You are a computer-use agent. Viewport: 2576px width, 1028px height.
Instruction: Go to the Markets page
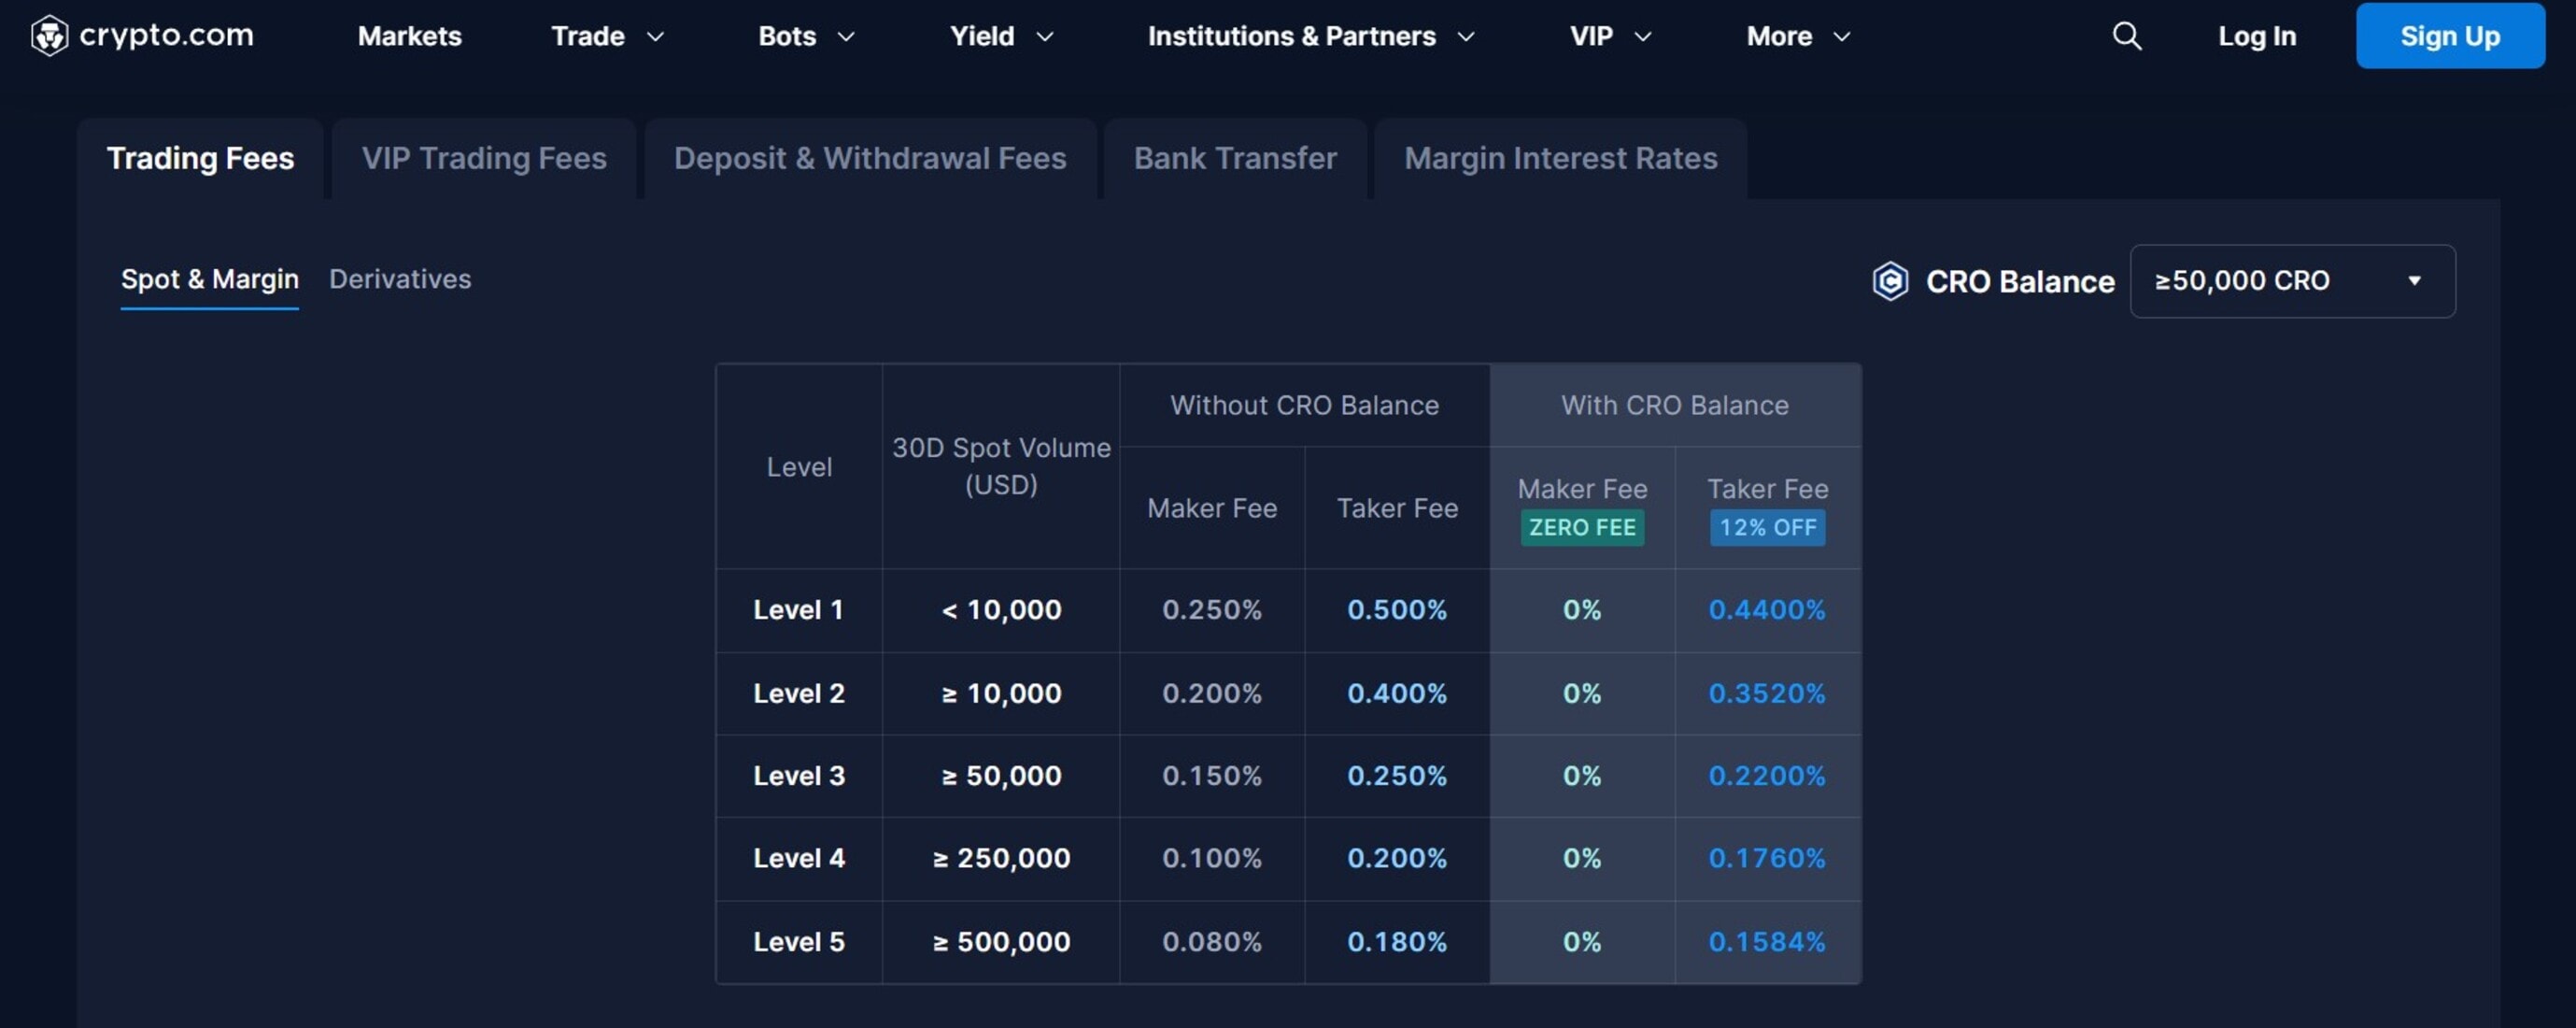[x=410, y=37]
